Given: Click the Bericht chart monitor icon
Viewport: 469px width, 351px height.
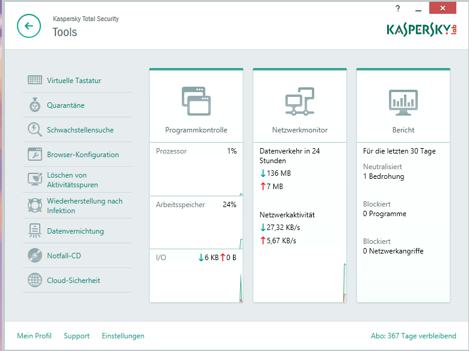Looking at the screenshot, I should tap(403, 102).
